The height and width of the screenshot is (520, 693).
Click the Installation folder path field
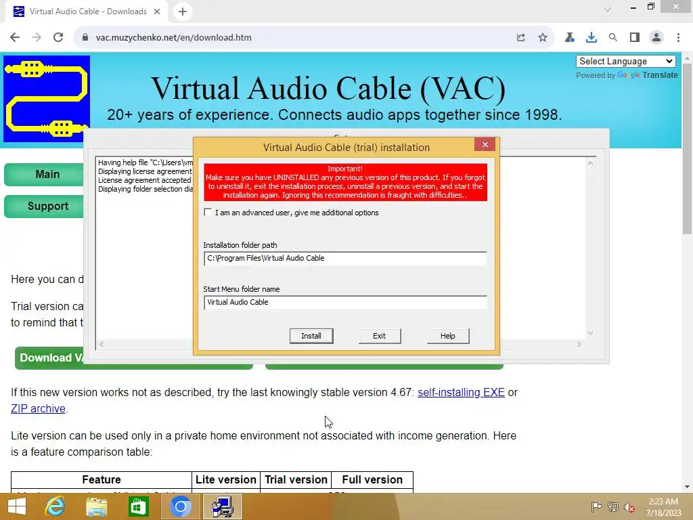pos(345,258)
